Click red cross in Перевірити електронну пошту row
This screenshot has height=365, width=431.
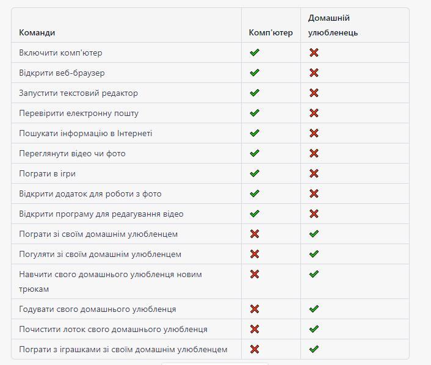(314, 113)
